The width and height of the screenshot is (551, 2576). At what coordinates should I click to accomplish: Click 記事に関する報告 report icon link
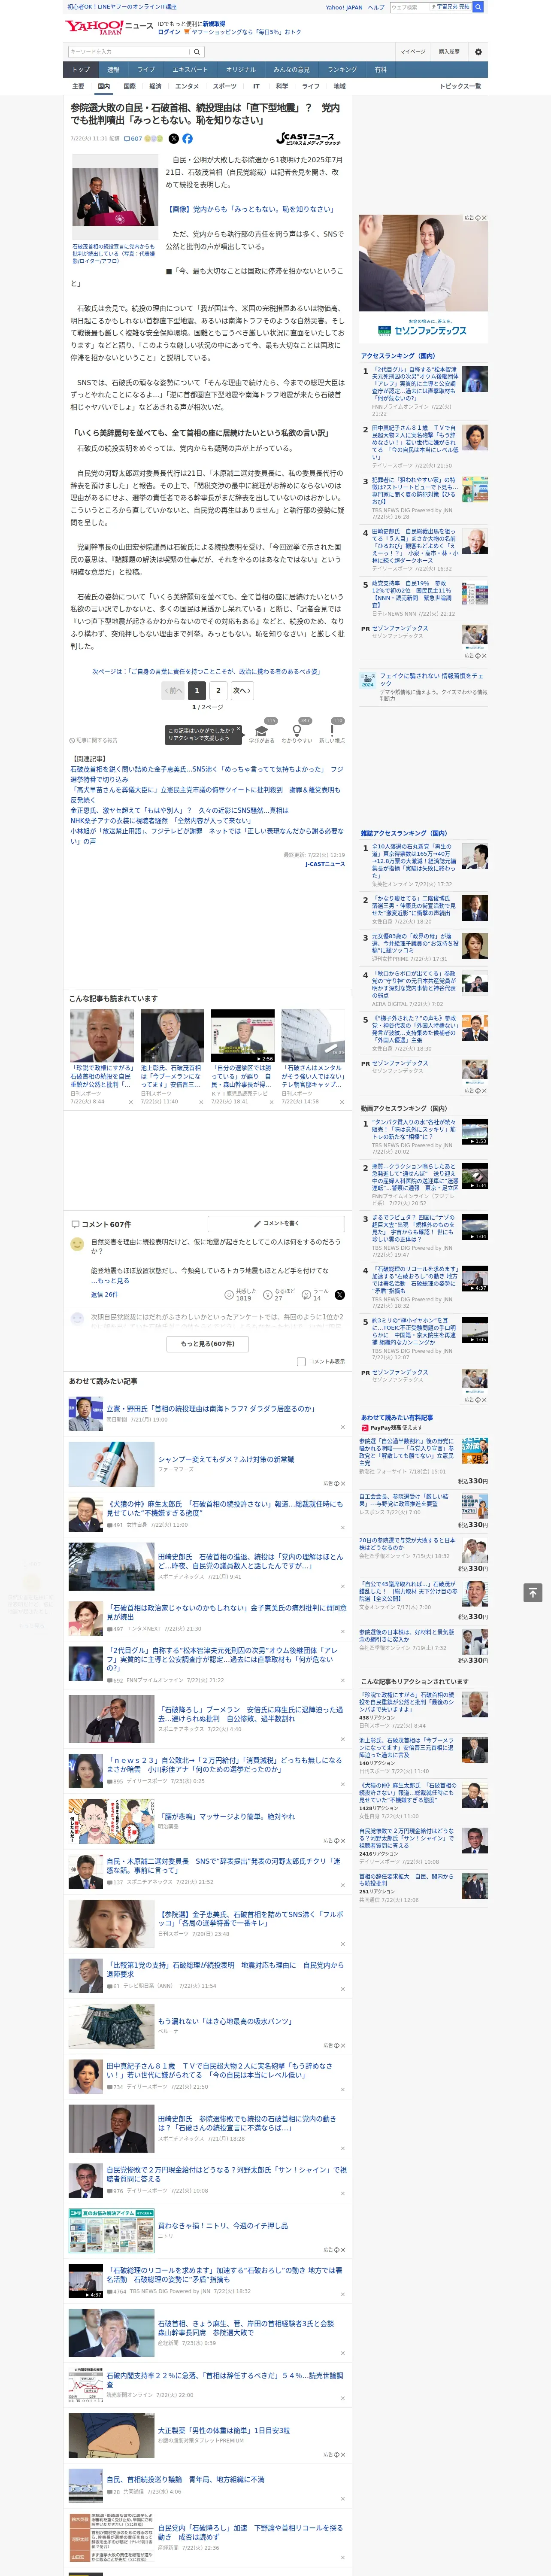pyautogui.click(x=93, y=740)
